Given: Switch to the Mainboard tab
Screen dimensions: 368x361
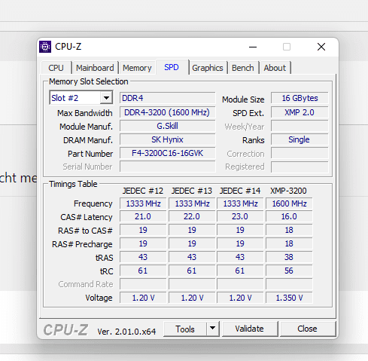Looking at the screenshot, I should [x=95, y=68].
